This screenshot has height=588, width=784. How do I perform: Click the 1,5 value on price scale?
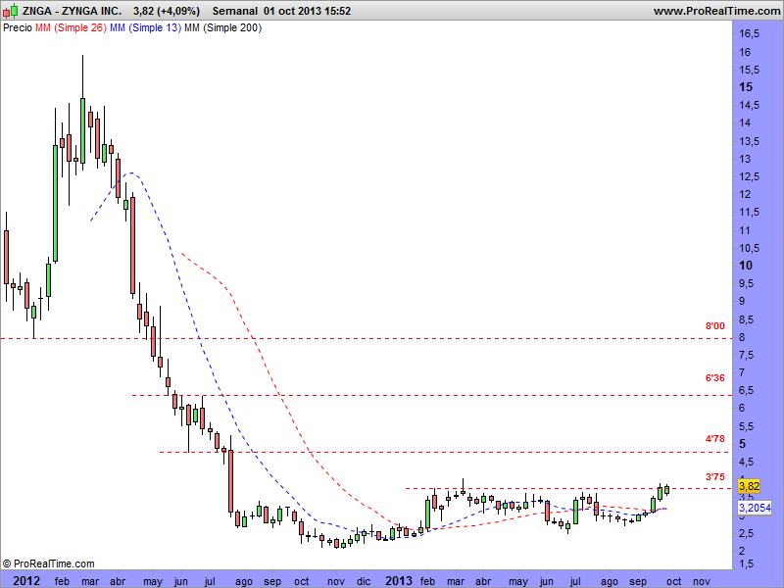click(x=747, y=564)
